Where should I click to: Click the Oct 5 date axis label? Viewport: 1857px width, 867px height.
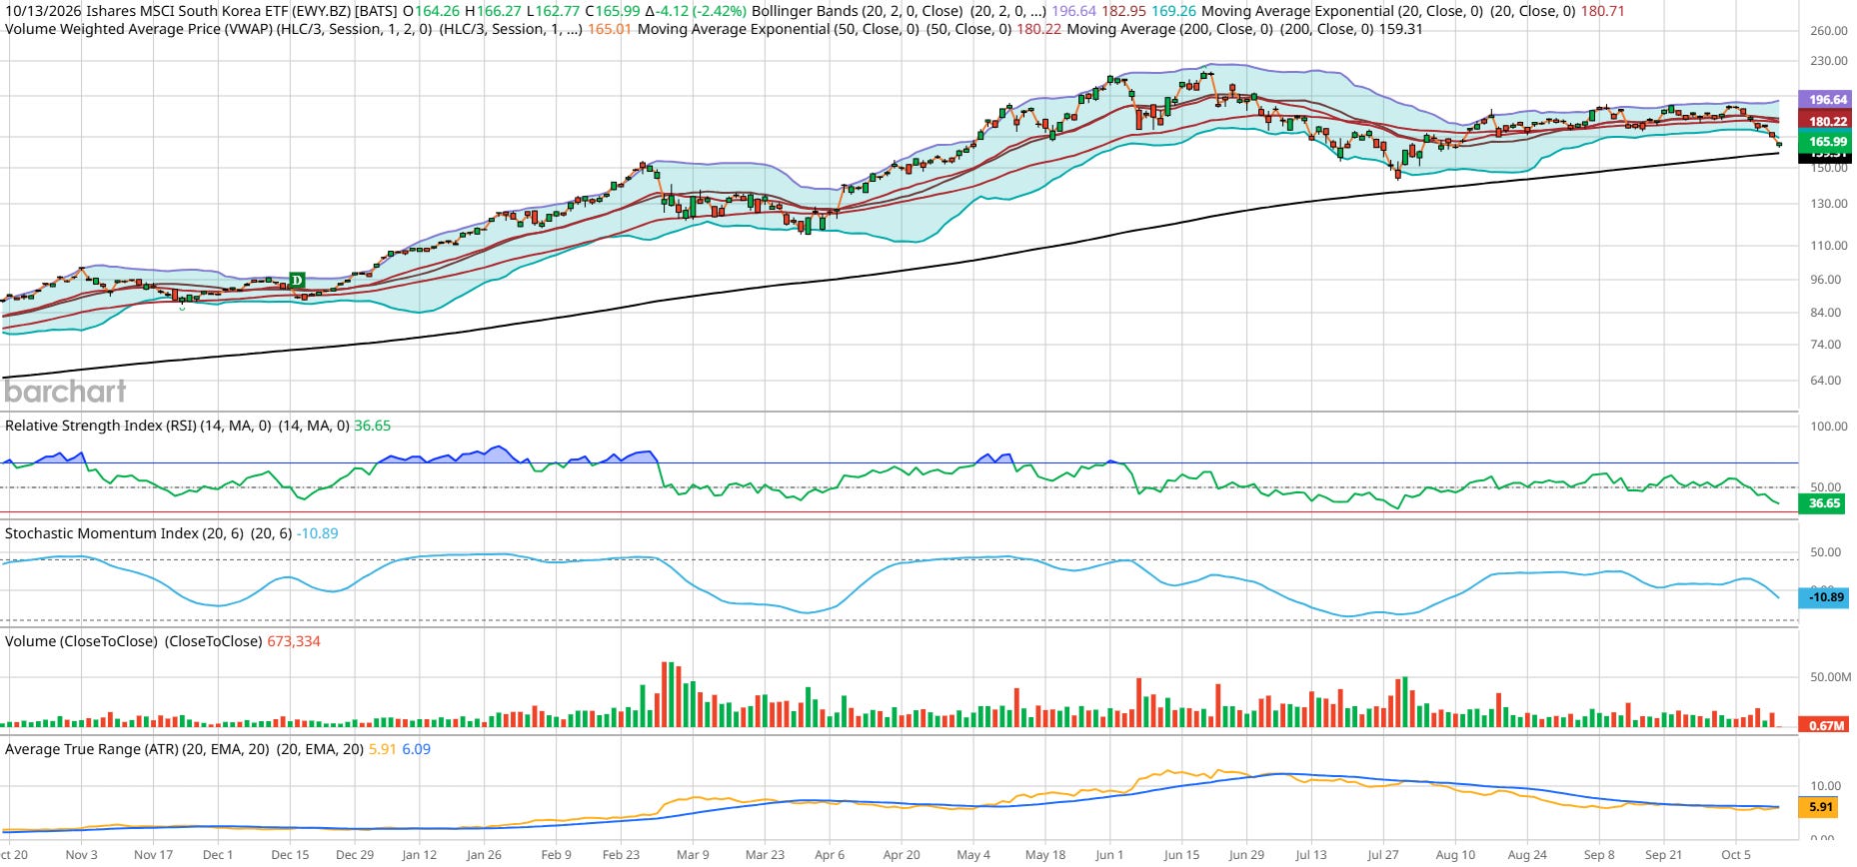pyautogui.click(x=1736, y=855)
